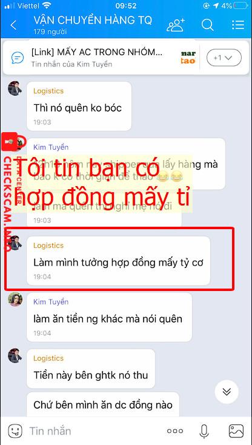Open the group options list icon
This screenshot has width=252, height=445.
(238, 25)
